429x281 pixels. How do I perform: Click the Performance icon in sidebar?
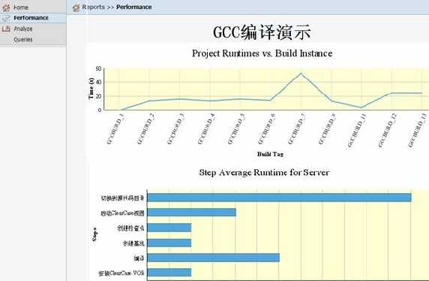[6, 18]
